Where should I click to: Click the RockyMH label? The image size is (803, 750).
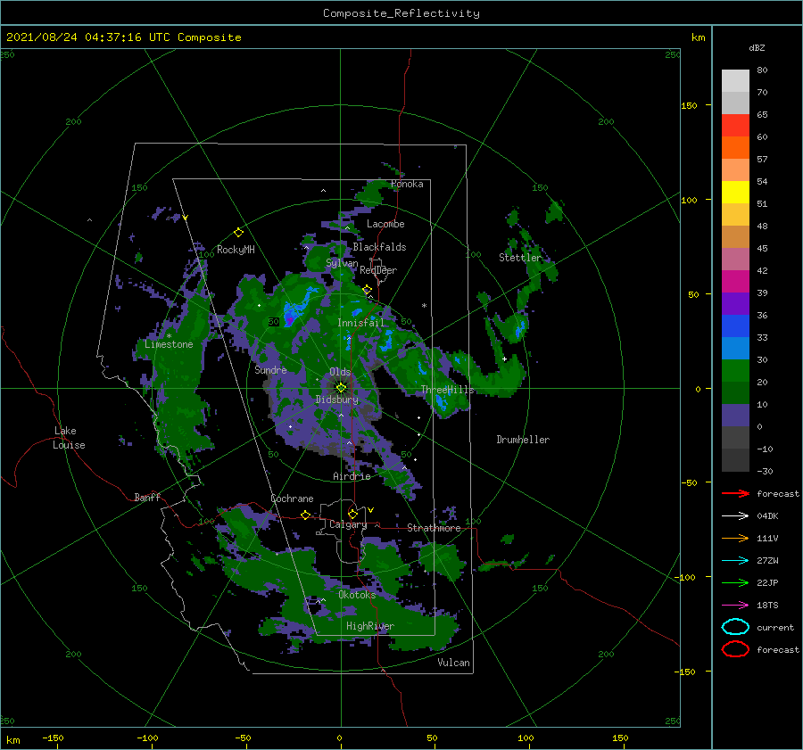point(236,250)
